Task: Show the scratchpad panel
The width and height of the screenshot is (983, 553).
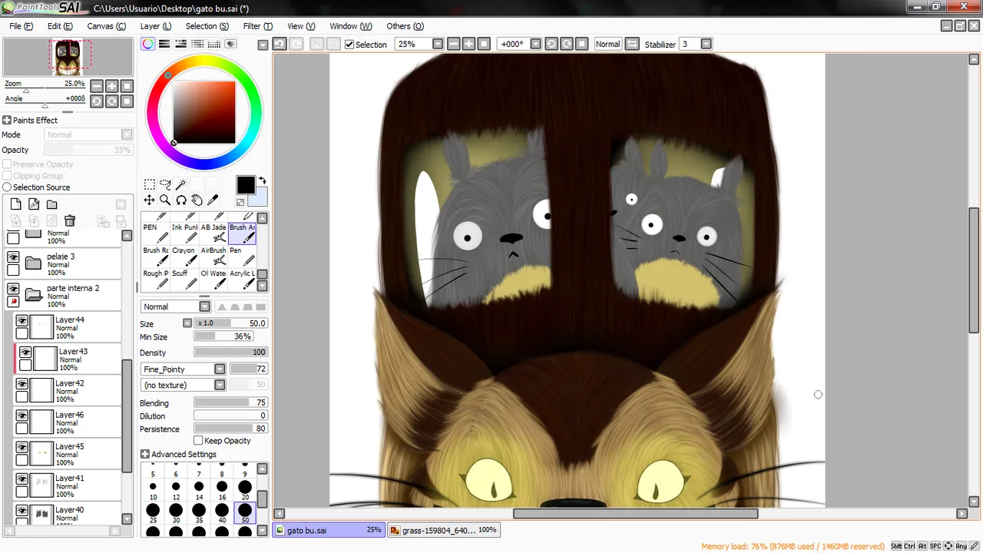Action: click(x=230, y=44)
